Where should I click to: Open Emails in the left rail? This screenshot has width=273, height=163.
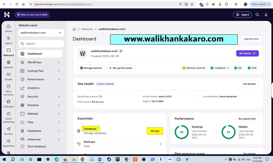tap(9, 77)
